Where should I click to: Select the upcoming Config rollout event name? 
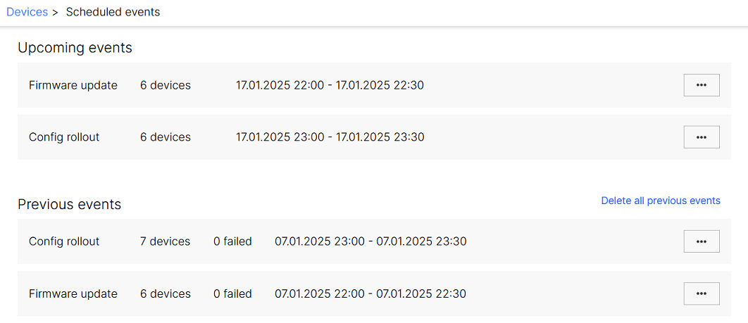[x=64, y=137]
